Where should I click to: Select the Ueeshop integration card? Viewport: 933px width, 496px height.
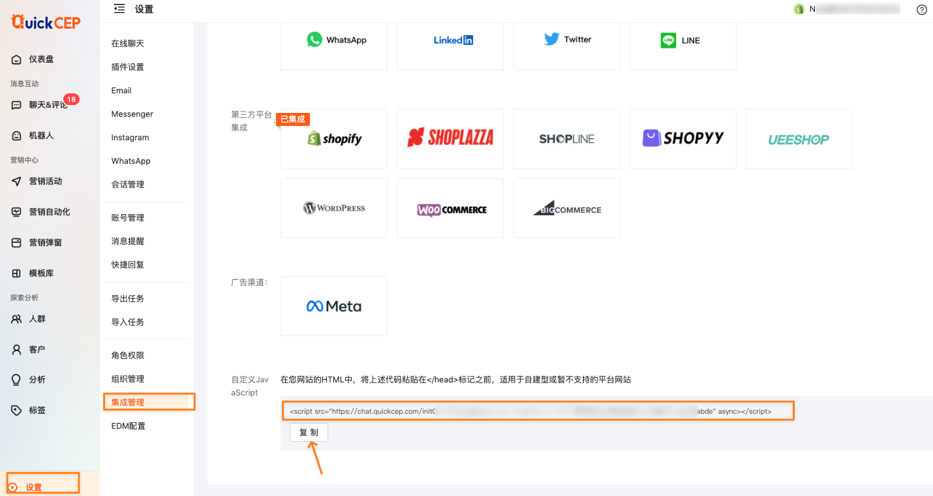pyautogui.click(x=799, y=138)
